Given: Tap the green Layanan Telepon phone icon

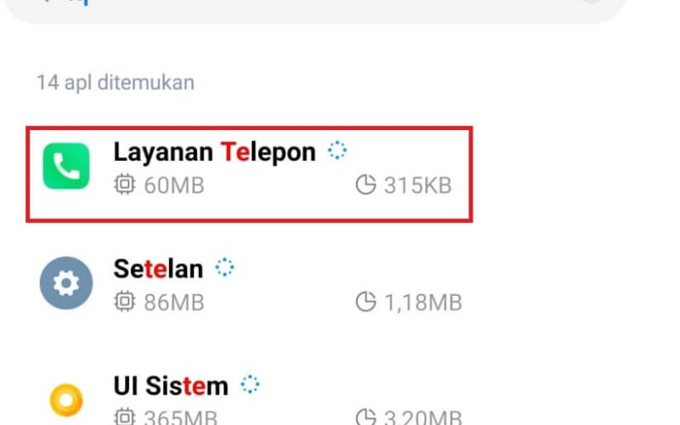Looking at the screenshot, I should (x=66, y=166).
